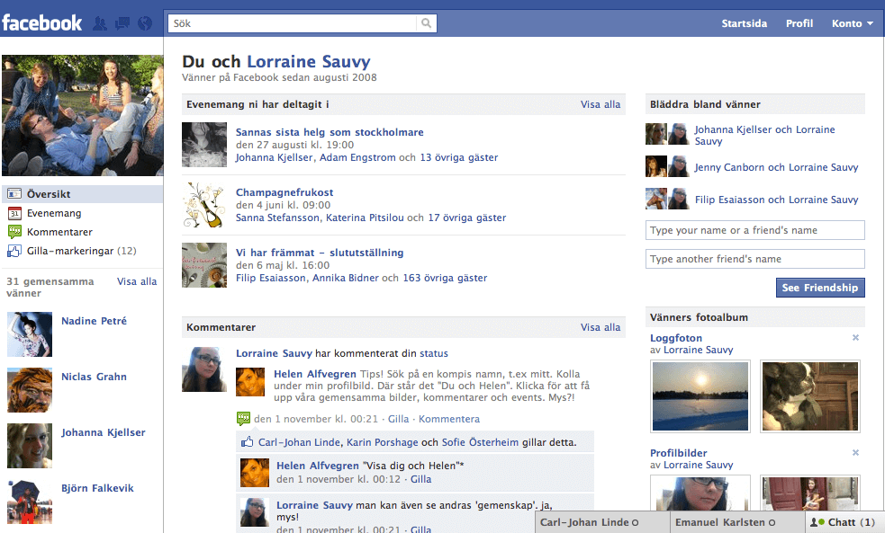
Task: Open Emanuel Karlsten chat tab
Action: [737, 522]
